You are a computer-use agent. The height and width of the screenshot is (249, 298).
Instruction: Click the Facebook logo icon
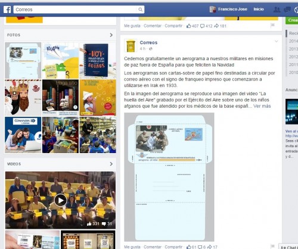[x=7, y=10]
